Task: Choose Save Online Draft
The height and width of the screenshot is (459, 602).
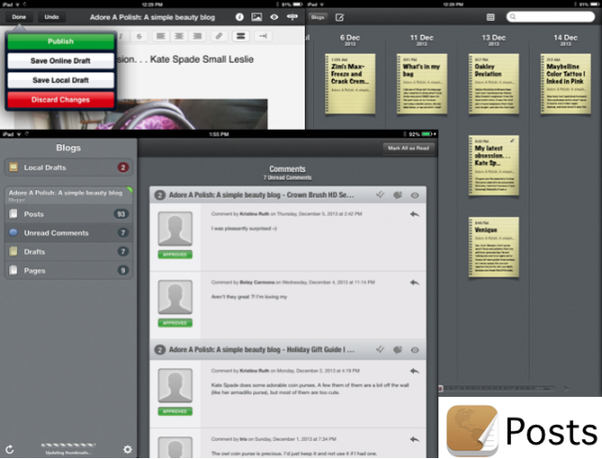Action: click(x=60, y=60)
